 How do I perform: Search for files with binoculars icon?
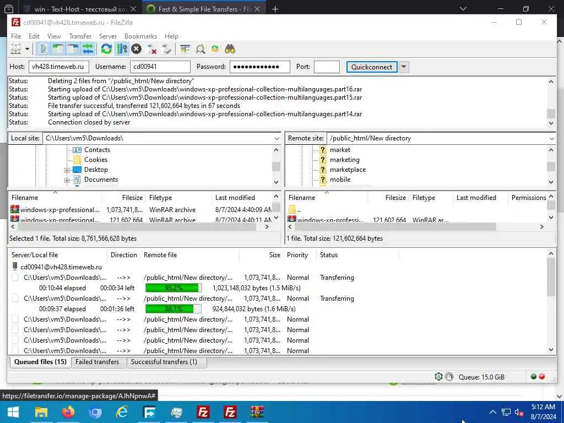tap(230, 49)
